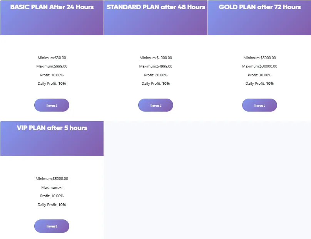Image resolution: width=311 pixels, height=239 pixels.
Task: Click GOLD PLAN after 72 Hours title
Action: point(259,7)
